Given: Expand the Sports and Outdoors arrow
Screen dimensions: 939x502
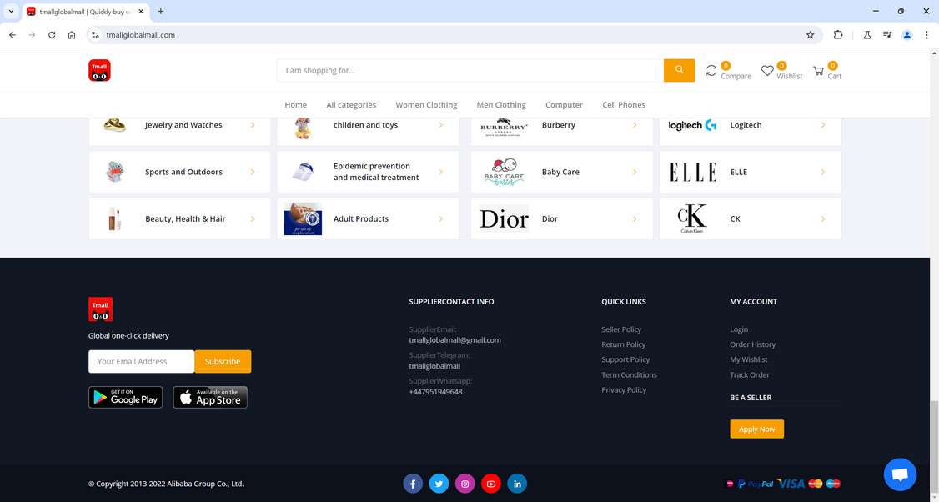Looking at the screenshot, I should (252, 172).
